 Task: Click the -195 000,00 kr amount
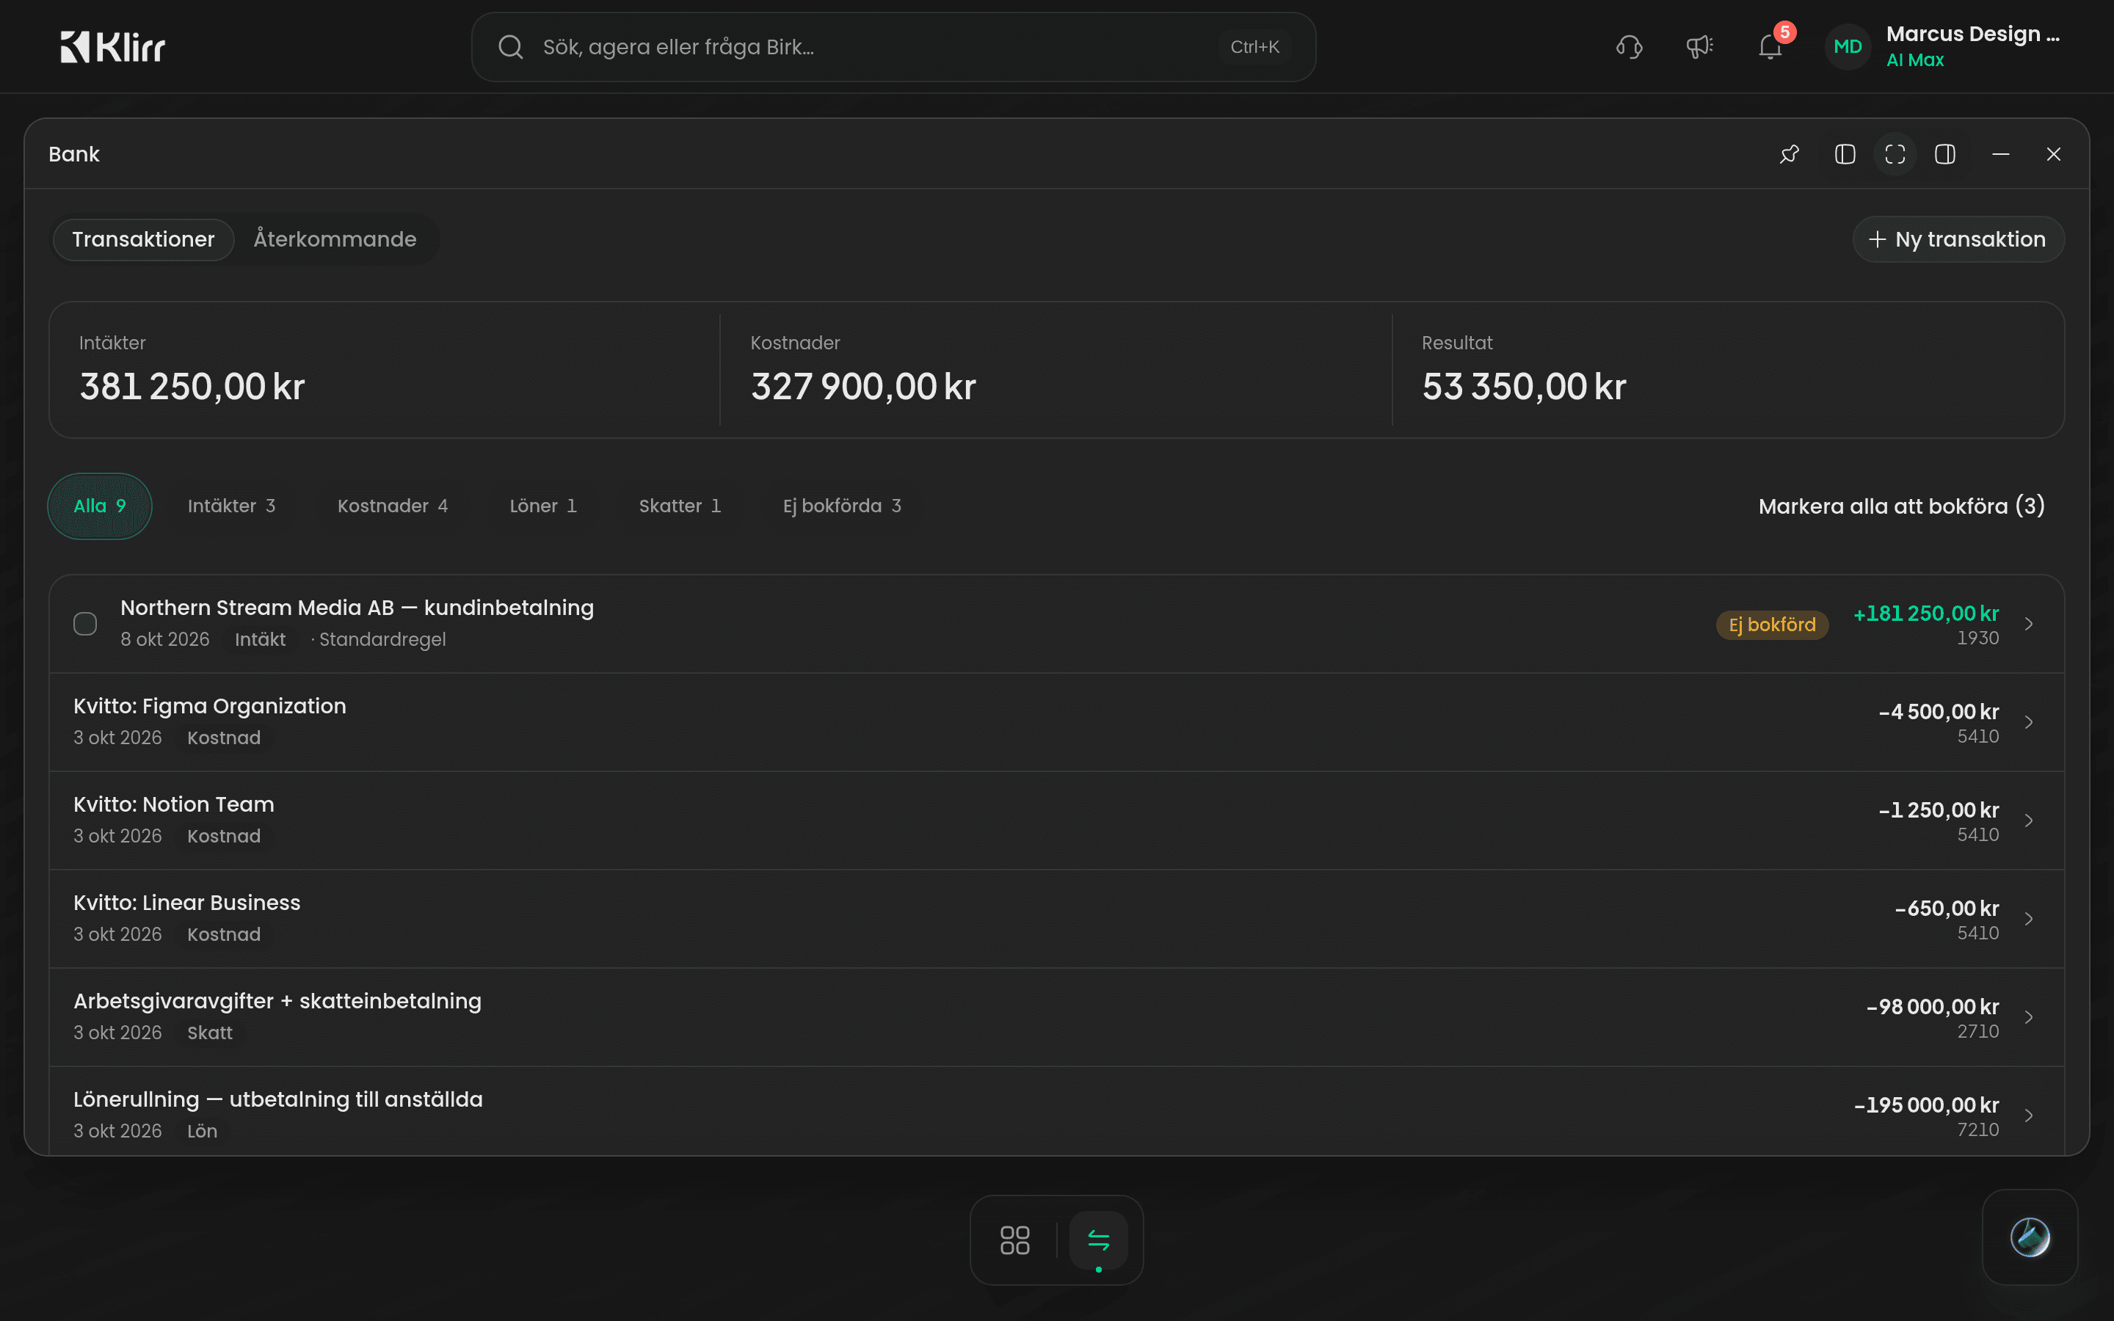click(1926, 1105)
